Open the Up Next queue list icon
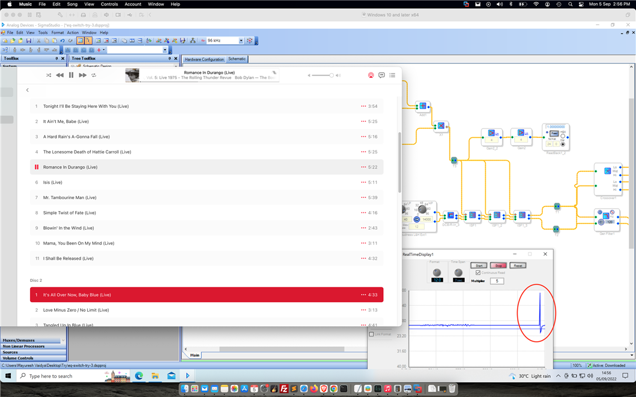This screenshot has width=636, height=397. point(392,75)
